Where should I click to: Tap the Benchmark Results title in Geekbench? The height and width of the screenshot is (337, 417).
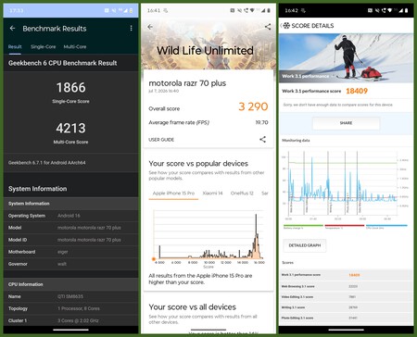click(x=55, y=29)
